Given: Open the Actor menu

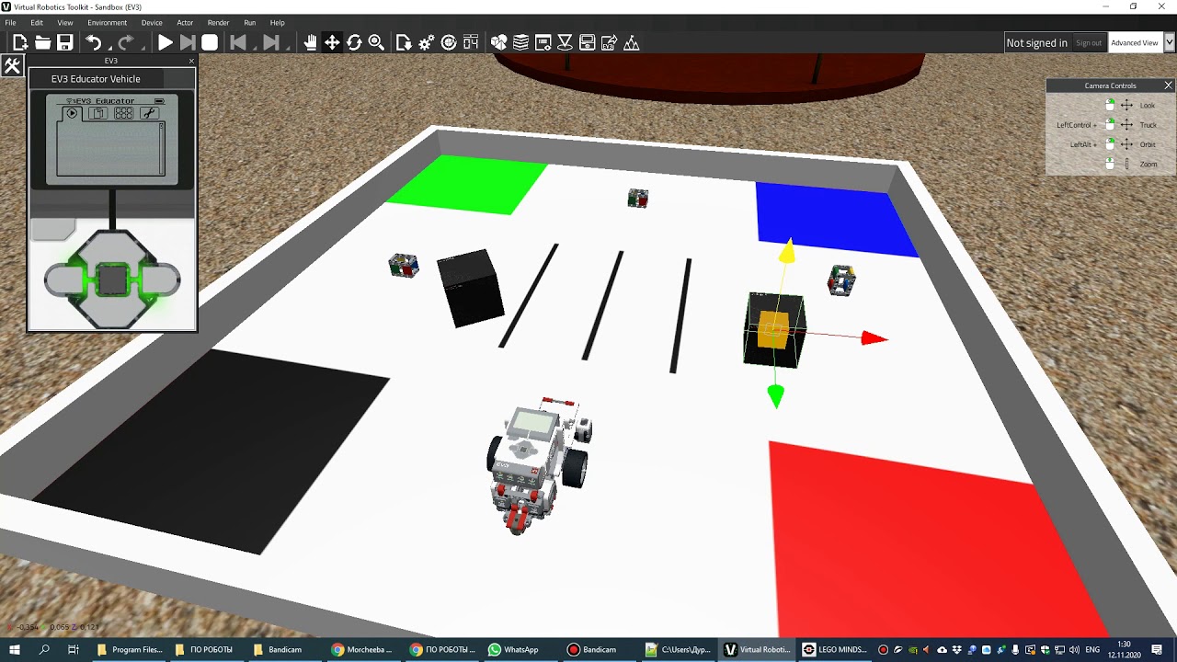Looking at the screenshot, I should pyautogui.click(x=185, y=22).
